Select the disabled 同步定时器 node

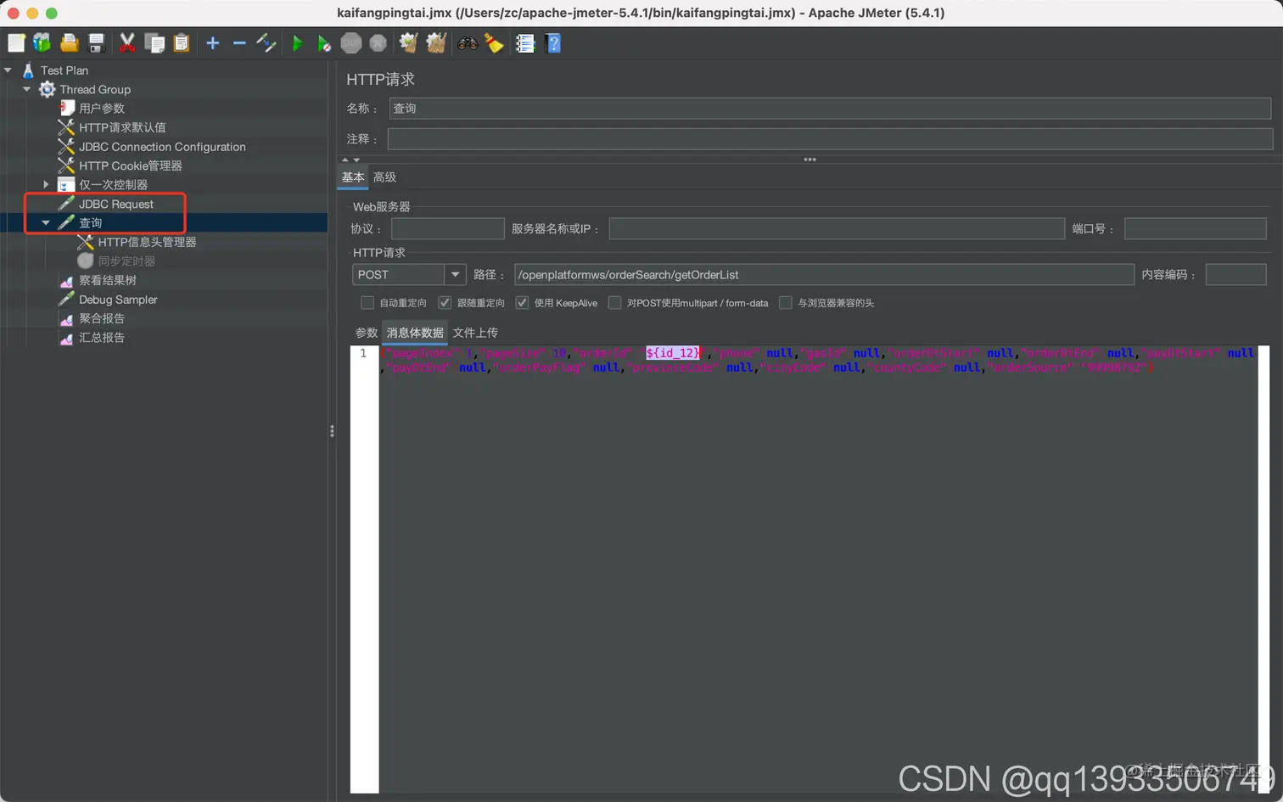(x=126, y=261)
